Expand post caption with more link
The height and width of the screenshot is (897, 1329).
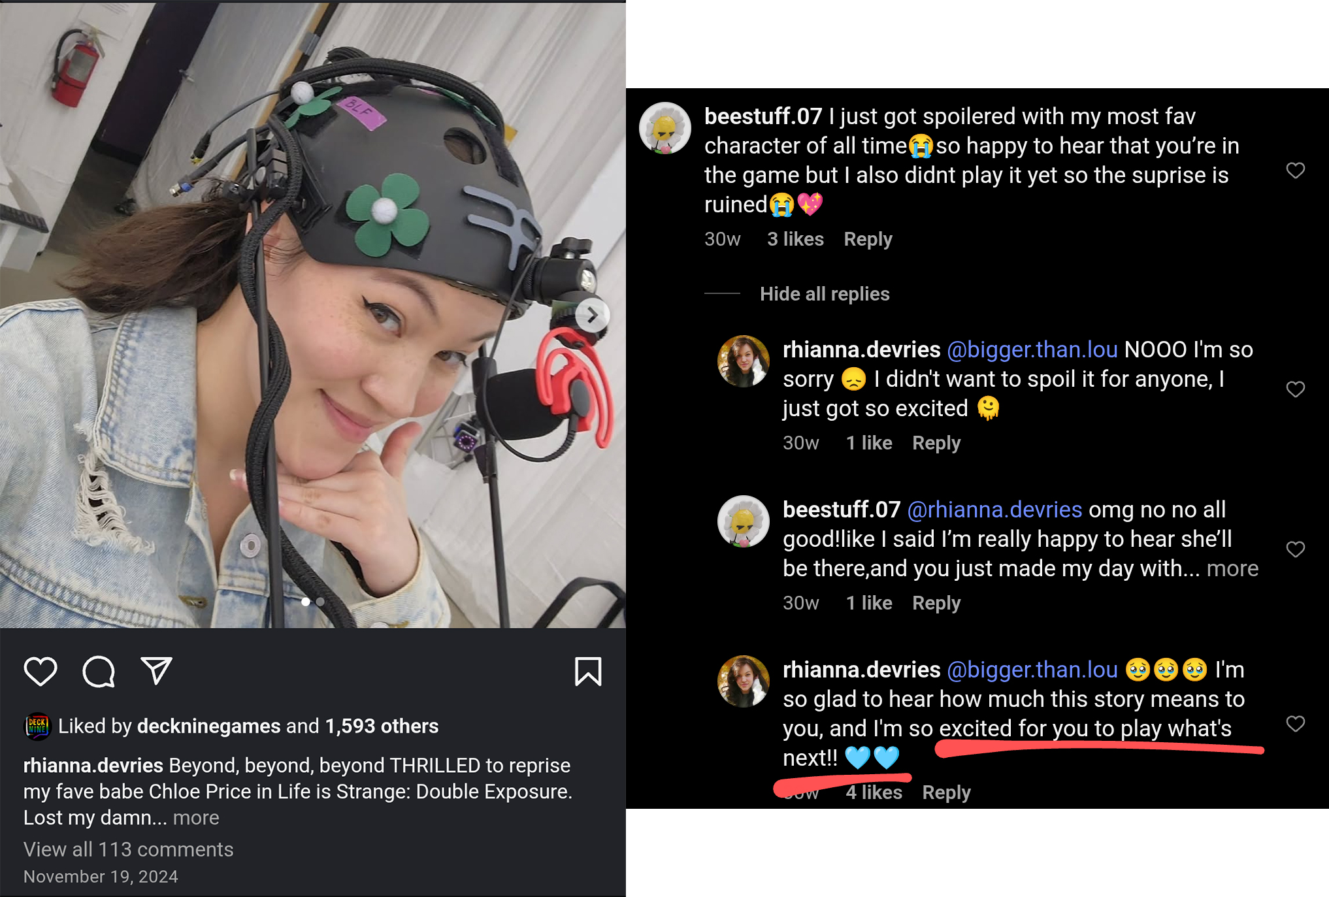pyautogui.click(x=196, y=818)
